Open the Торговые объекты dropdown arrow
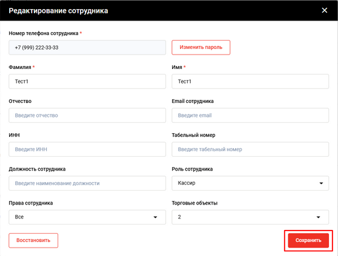 click(x=318, y=217)
